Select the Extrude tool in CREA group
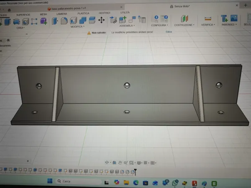 pyautogui.click(x=8, y=22)
